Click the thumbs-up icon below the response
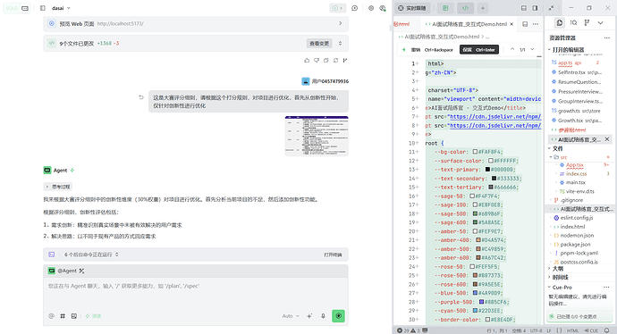 pos(307,60)
